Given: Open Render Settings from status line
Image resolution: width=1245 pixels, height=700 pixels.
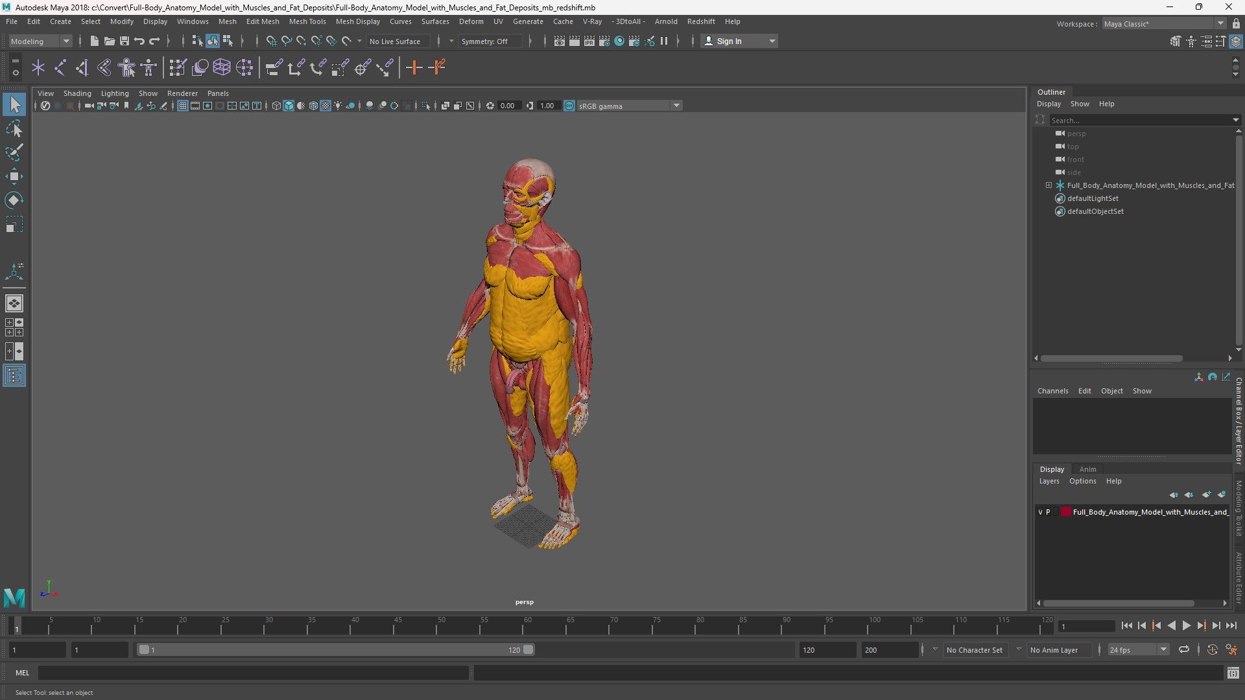Looking at the screenshot, I should [x=604, y=41].
